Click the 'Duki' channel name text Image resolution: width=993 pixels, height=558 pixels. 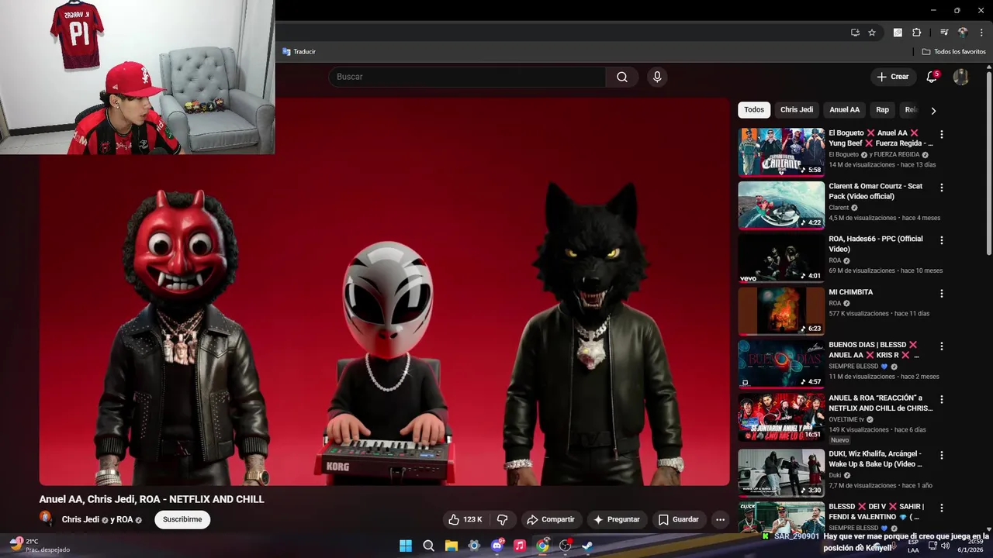pyautogui.click(x=835, y=475)
